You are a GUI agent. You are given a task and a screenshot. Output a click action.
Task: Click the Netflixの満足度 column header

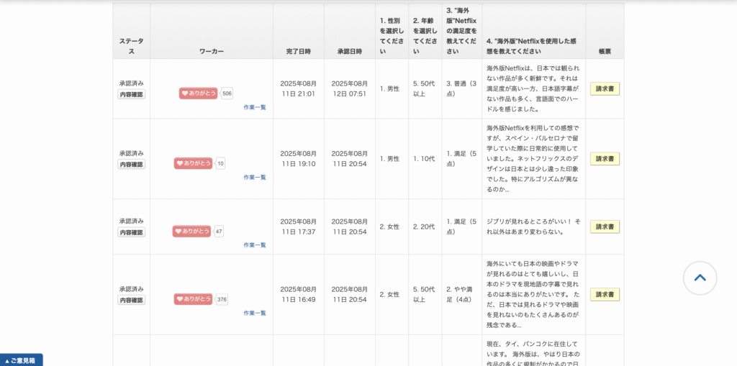461,30
